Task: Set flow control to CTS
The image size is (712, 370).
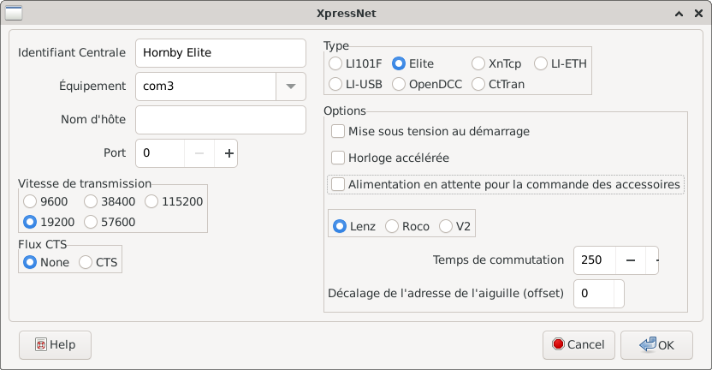Action: (x=86, y=263)
